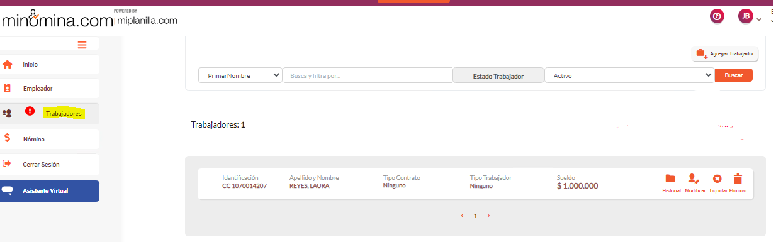Click the red alert icon beside Trabajadores
The width and height of the screenshot is (781, 242).
tap(30, 111)
